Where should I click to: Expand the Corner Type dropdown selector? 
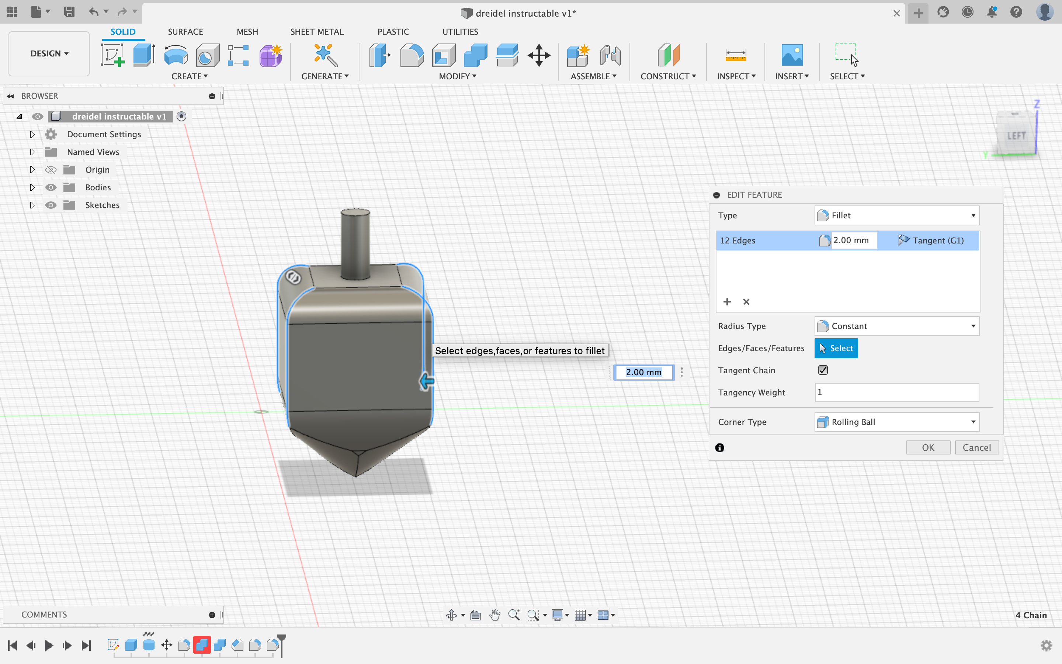click(x=972, y=422)
